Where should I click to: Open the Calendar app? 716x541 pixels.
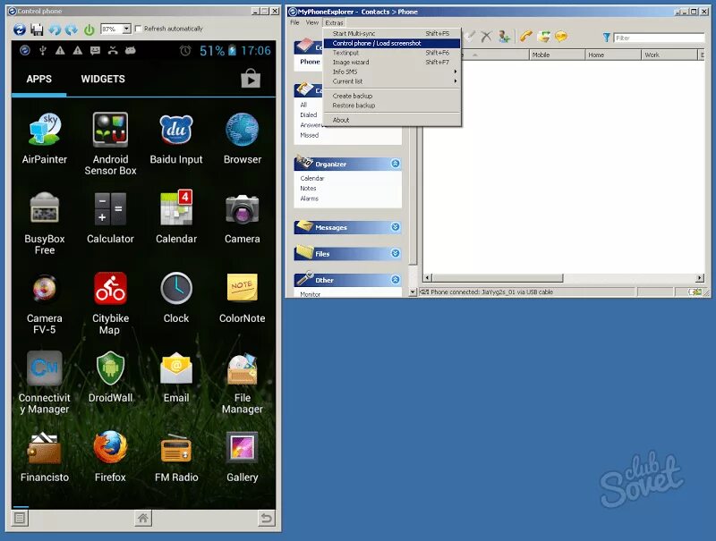[176, 217]
